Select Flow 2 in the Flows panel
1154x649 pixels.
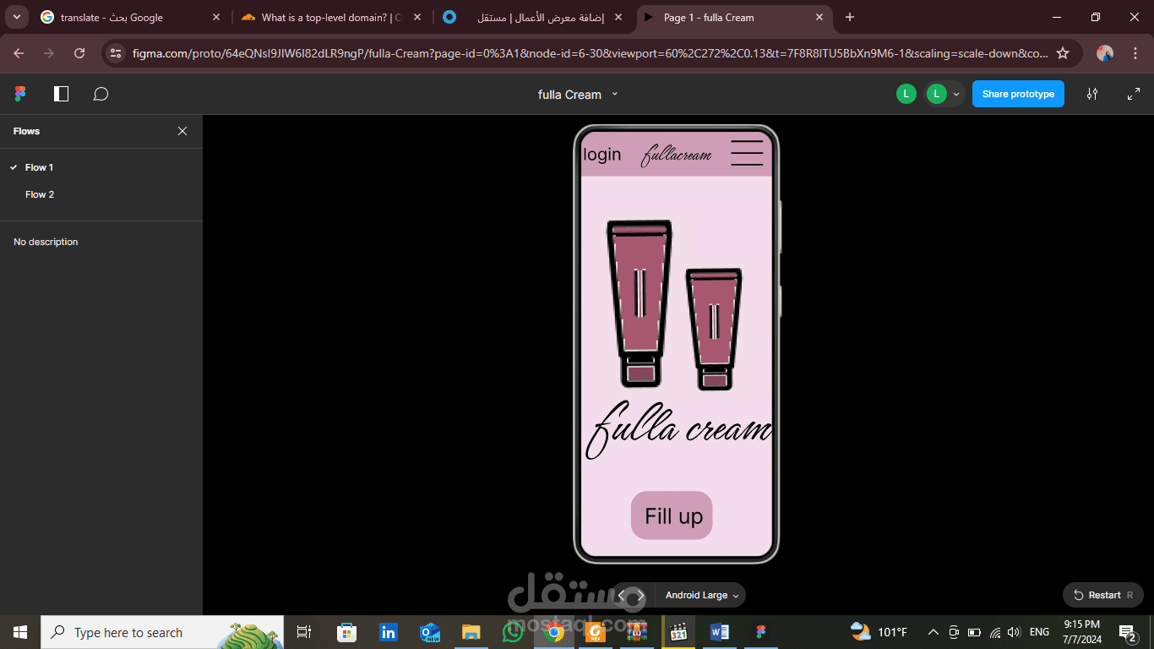tap(40, 194)
